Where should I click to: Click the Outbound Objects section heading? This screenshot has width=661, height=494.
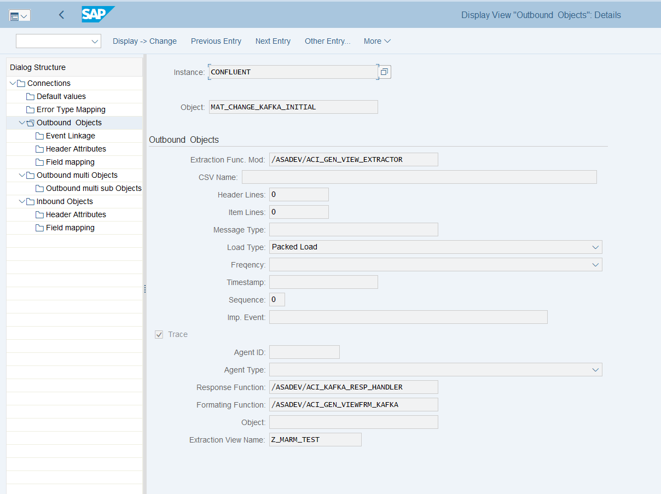[184, 140]
